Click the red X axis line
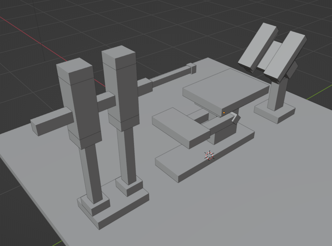 pos(27,33)
